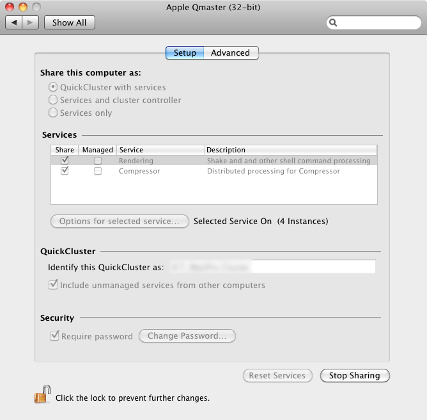The height and width of the screenshot is (420, 427).
Task: Select the Compressor service row
Action: tap(214, 171)
